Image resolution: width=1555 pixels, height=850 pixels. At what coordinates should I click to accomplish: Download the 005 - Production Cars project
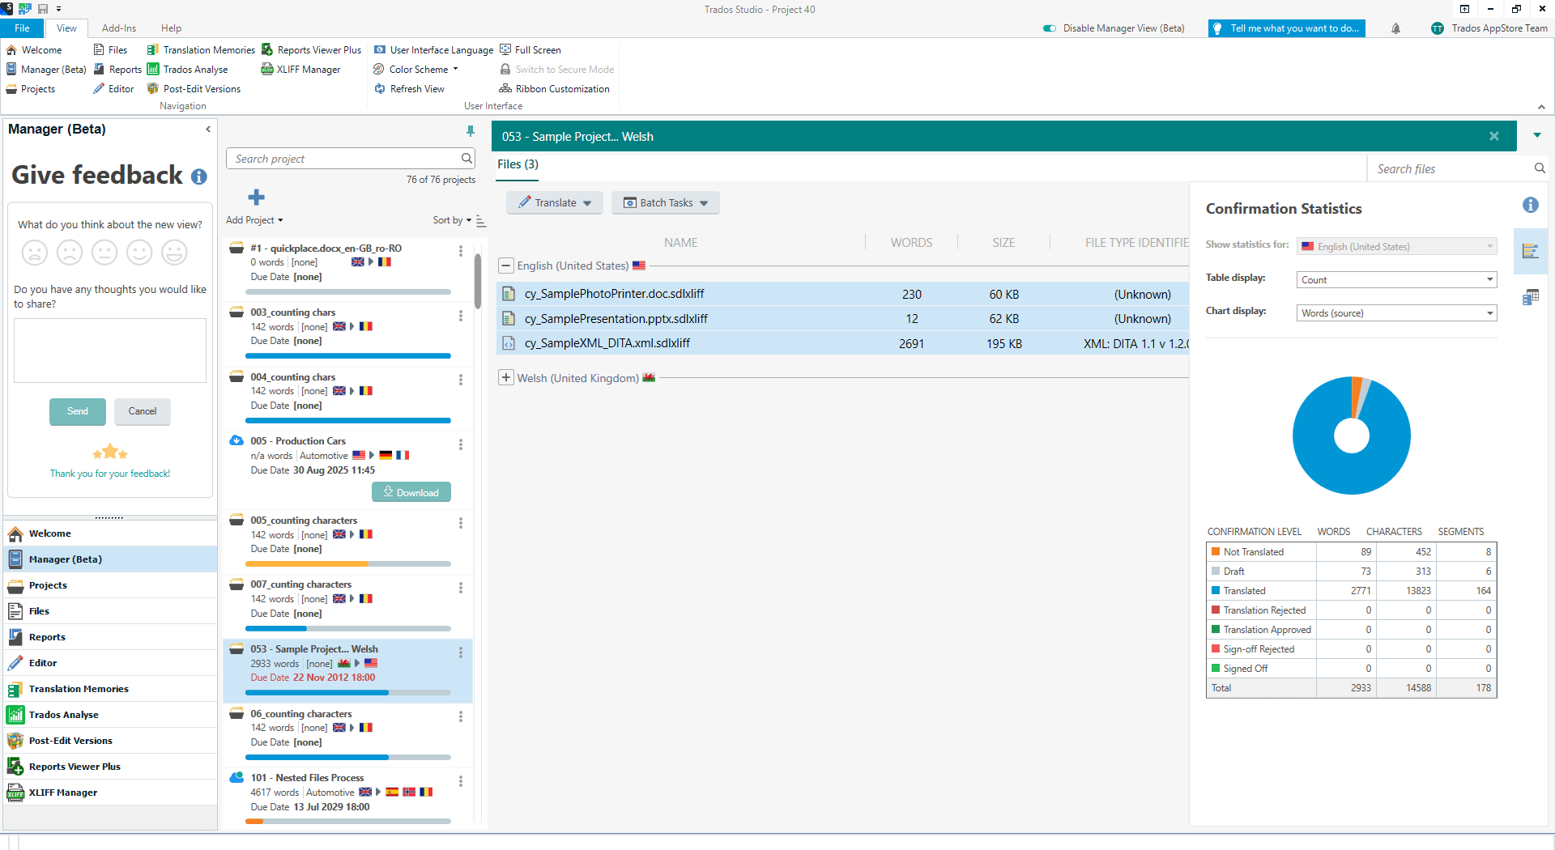point(411,492)
